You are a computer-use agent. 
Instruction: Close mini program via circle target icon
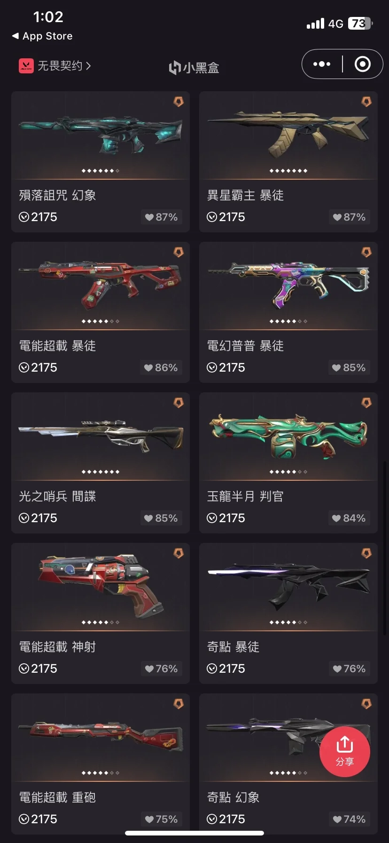pos(362,64)
